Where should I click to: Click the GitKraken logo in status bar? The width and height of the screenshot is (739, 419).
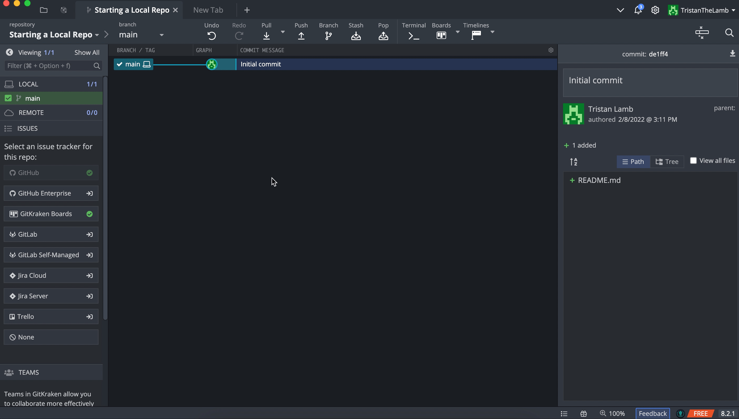(680, 413)
